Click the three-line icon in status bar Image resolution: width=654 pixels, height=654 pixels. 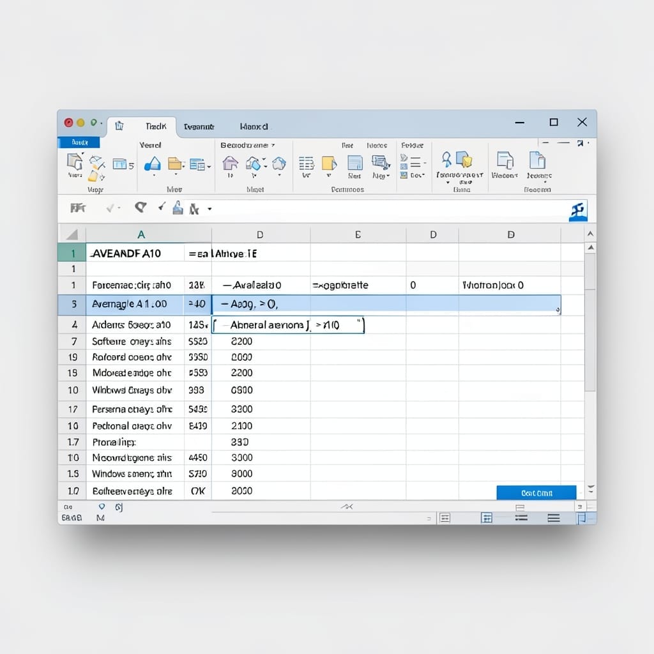554,518
